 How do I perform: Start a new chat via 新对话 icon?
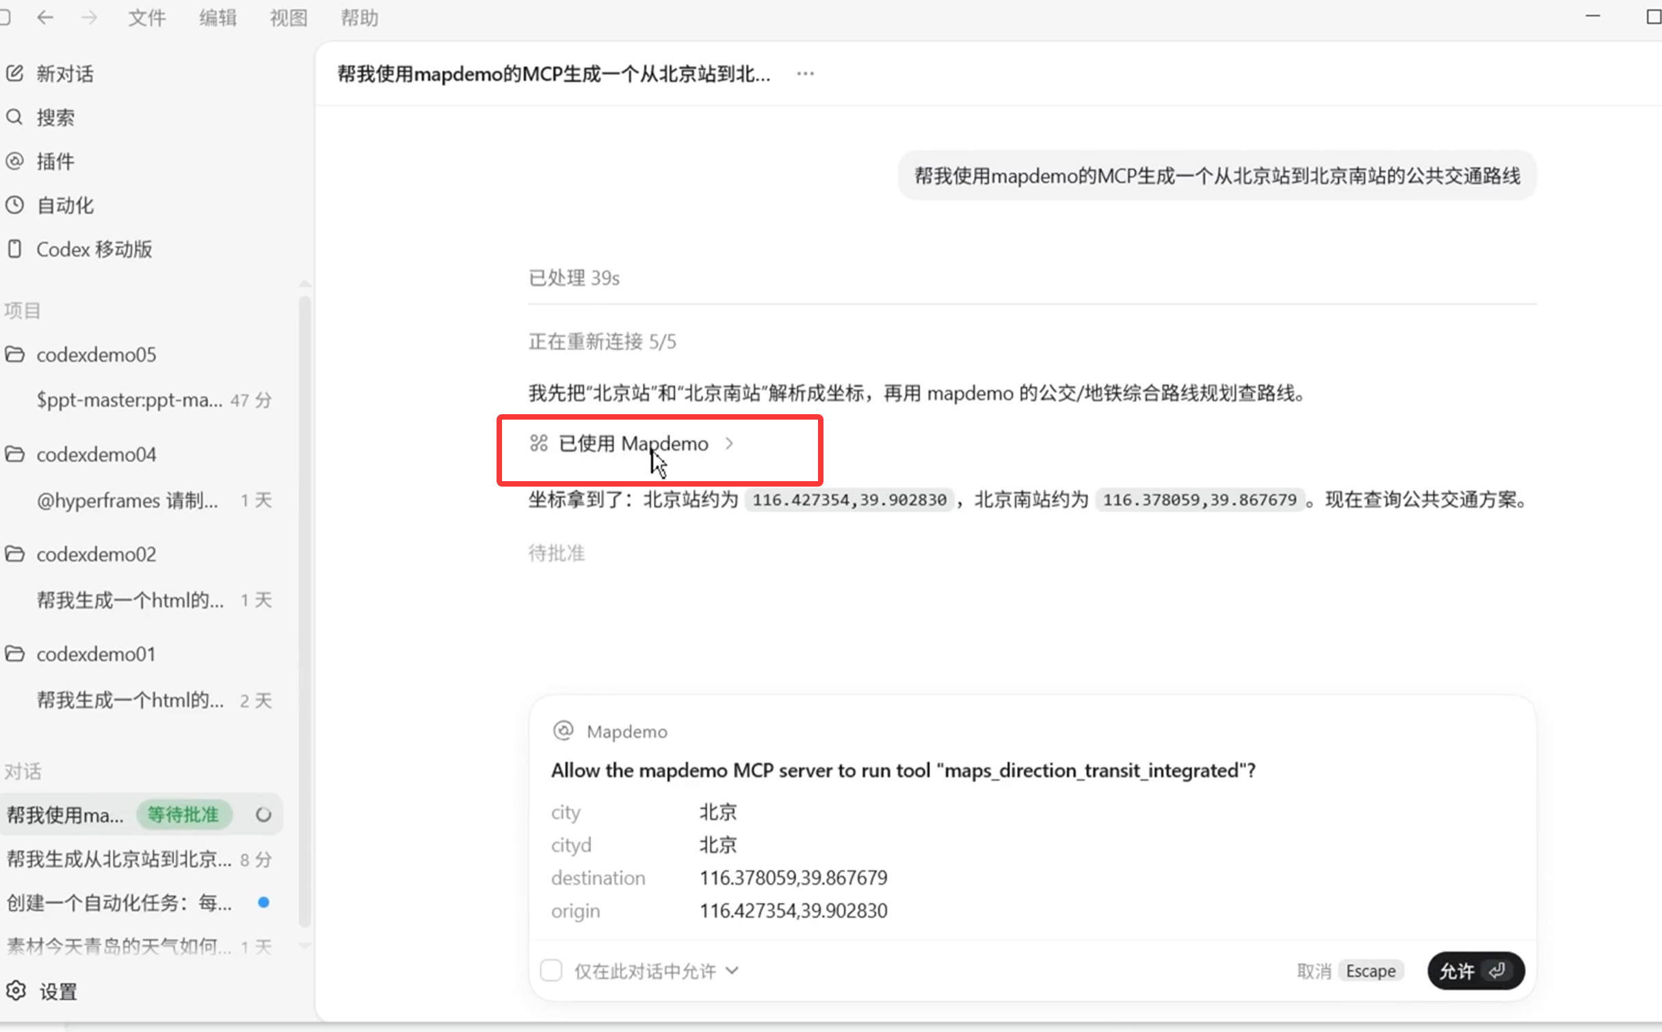click(15, 73)
